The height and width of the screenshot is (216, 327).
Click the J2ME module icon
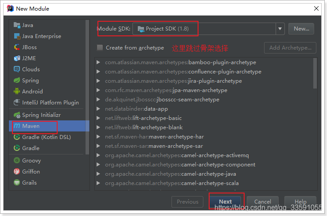click(17, 58)
